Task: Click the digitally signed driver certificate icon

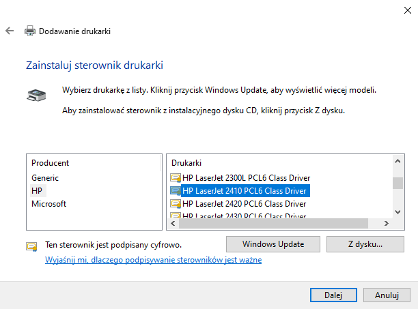Action: (31, 246)
